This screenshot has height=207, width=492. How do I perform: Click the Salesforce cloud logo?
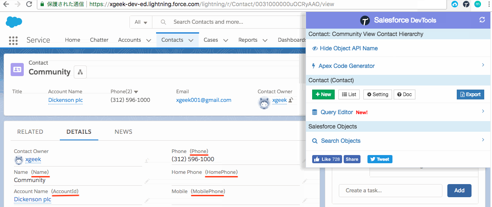[x=14, y=22]
